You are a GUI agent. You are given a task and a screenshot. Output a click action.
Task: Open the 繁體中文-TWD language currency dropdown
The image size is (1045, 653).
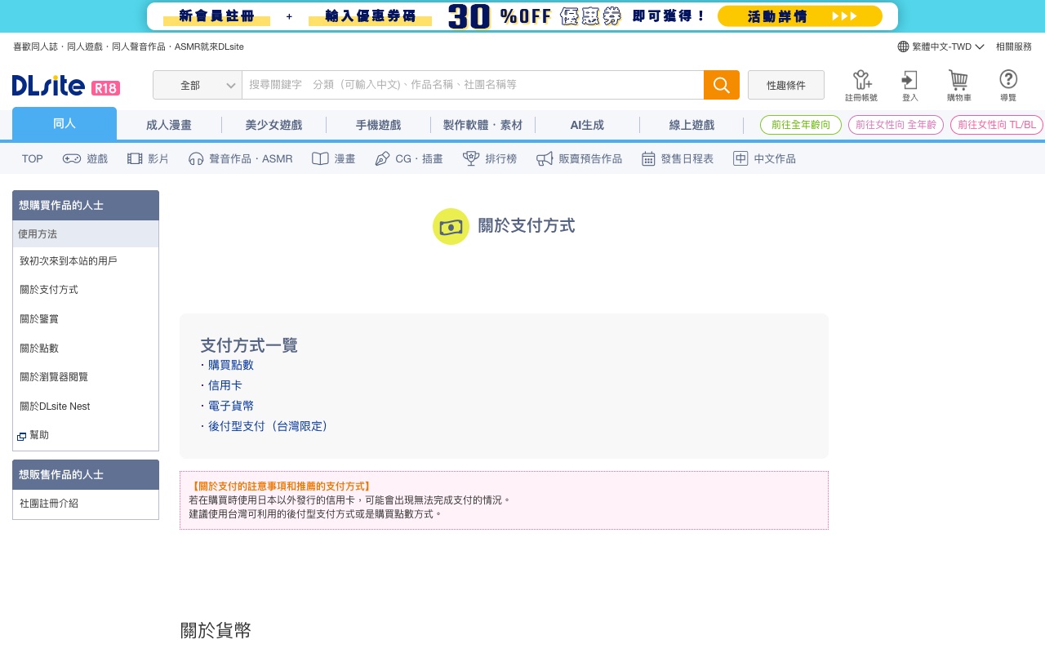click(x=941, y=47)
